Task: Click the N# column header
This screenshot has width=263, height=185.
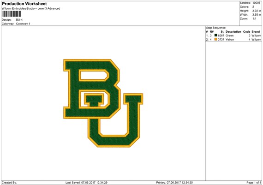Action: (212, 32)
